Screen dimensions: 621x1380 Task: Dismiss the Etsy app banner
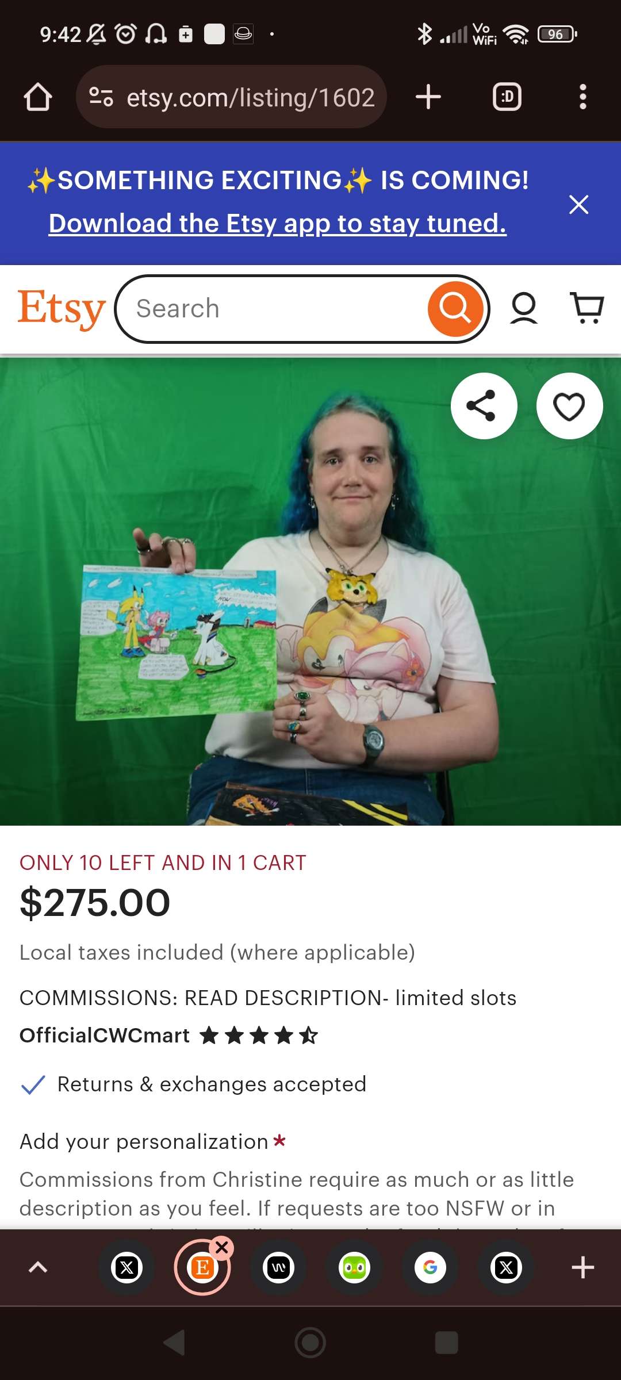coord(578,204)
